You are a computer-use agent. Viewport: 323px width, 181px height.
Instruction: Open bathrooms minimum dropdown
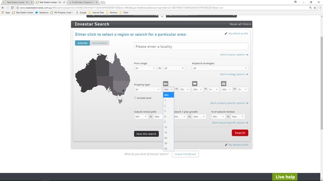(x=197, y=89)
